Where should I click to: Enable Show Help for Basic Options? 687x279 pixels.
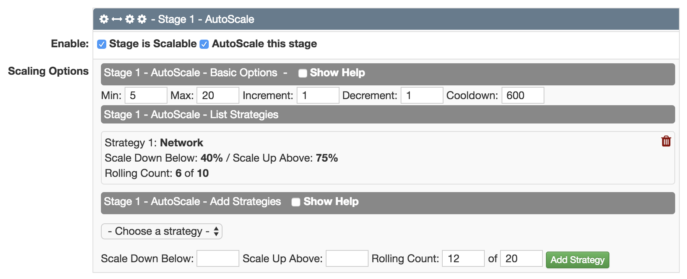coord(303,73)
